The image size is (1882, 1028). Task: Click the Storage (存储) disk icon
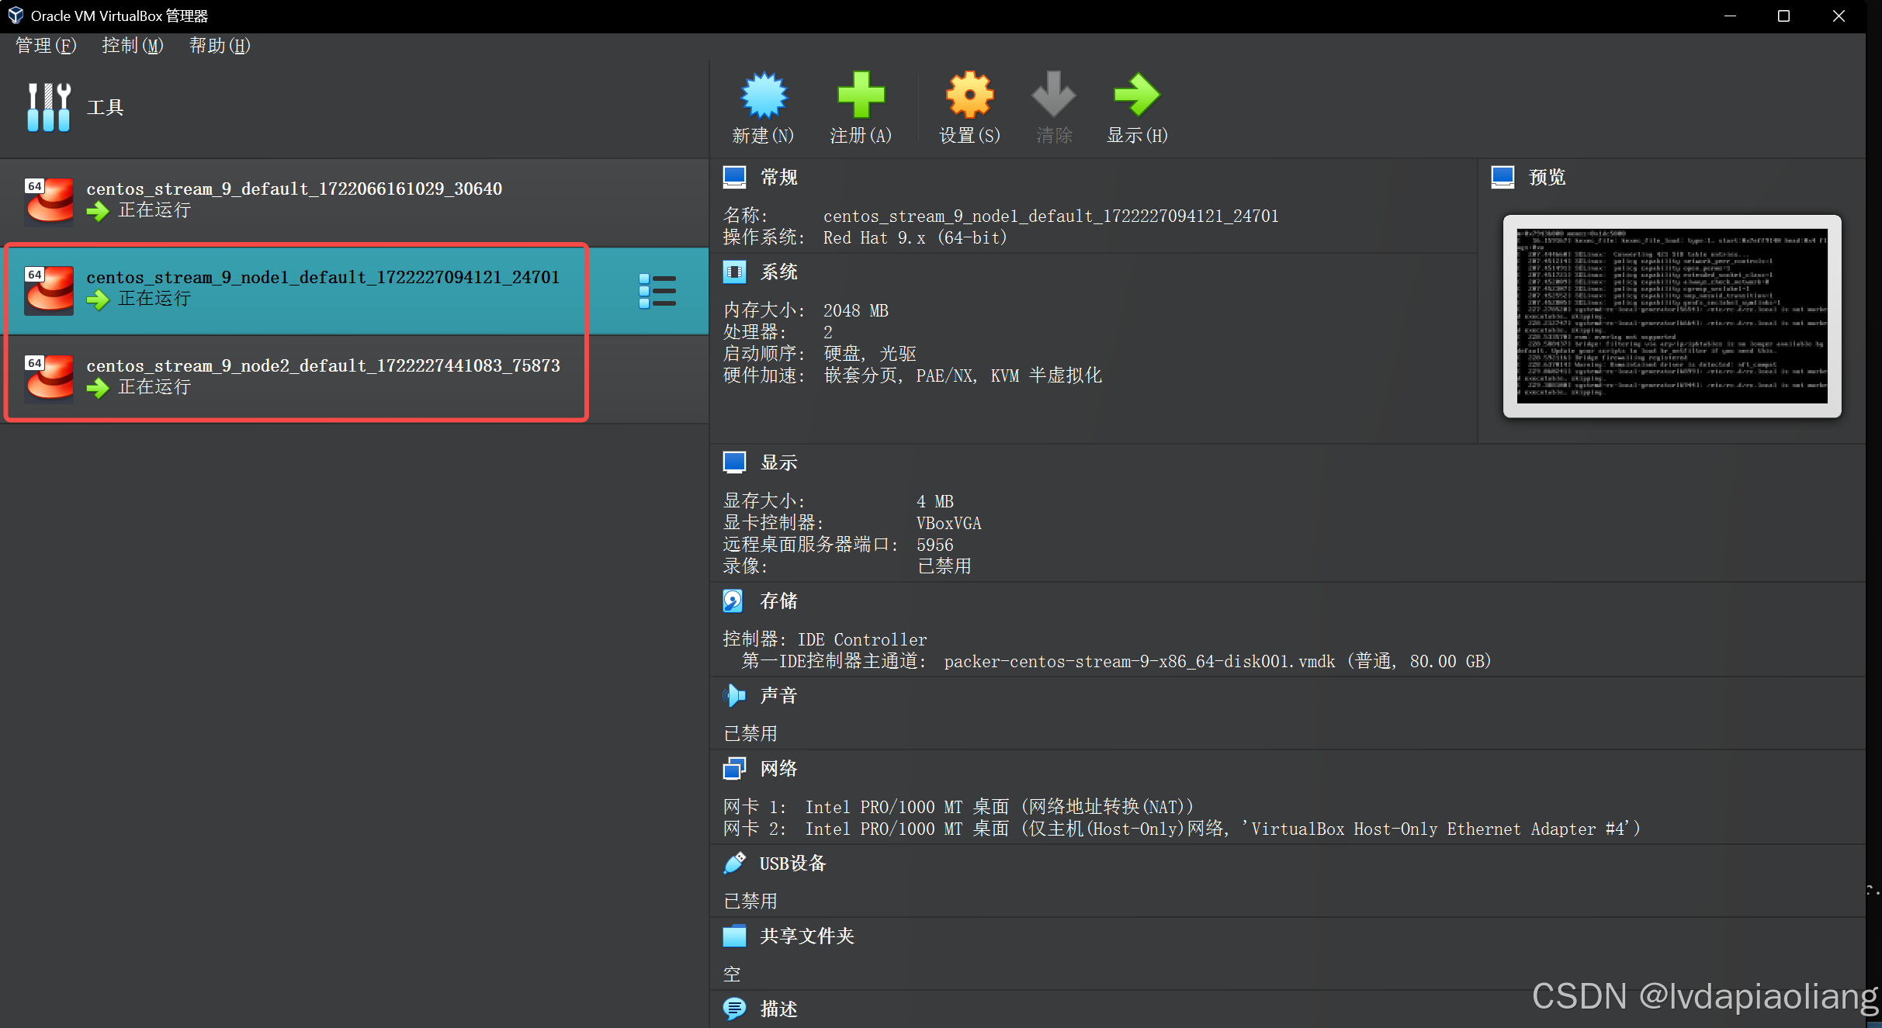[733, 601]
